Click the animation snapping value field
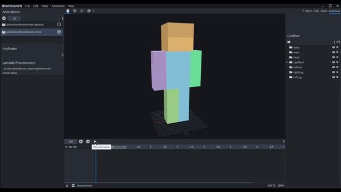Viewport: 341px width, 192px height. pyautogui.click(x=14, y=18)
